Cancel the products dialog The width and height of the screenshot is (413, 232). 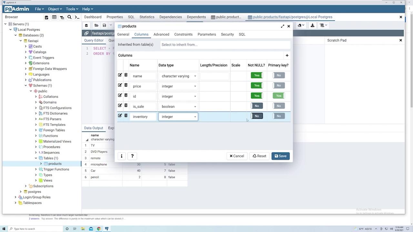click(237, 156)
